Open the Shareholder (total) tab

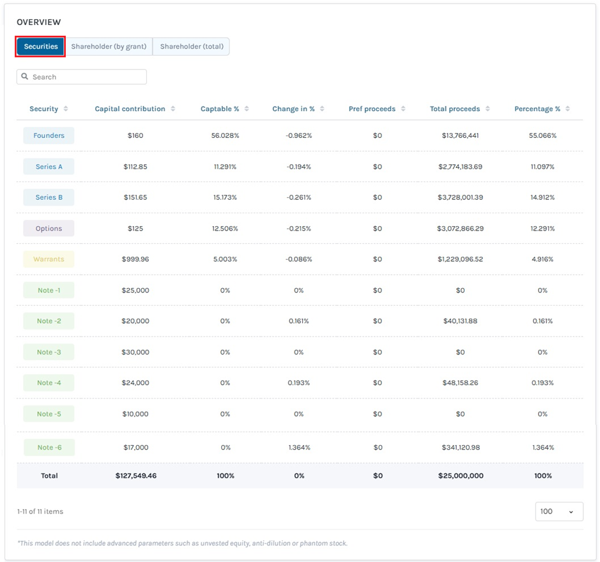pyautogui.click(x=191, y=46)
